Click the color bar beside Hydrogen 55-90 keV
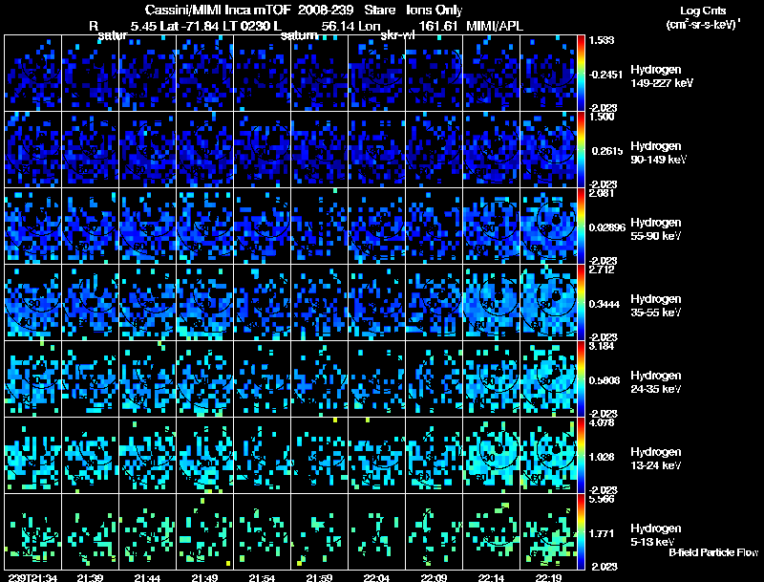 coord(581,226)
